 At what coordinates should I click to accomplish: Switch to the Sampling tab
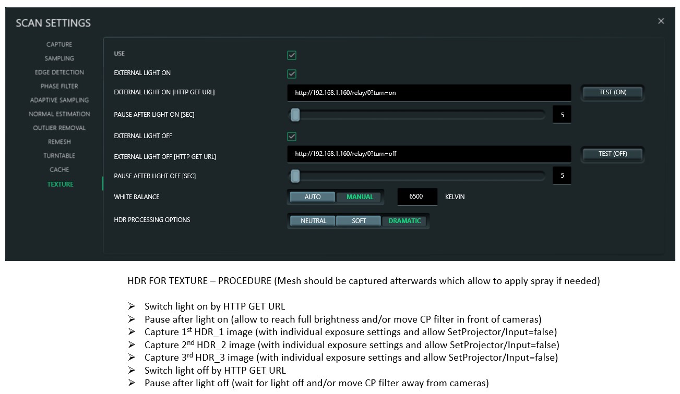[x=59, y=58]
